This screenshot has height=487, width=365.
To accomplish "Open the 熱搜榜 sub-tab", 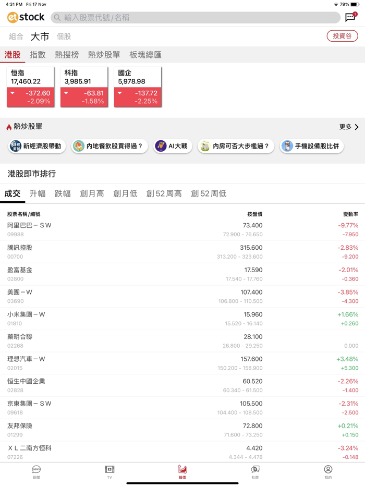I will (67, 55).
